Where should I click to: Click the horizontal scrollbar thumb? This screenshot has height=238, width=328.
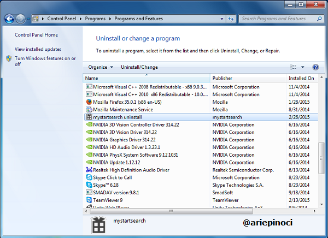pyautogui.click(x=171, y=211)
